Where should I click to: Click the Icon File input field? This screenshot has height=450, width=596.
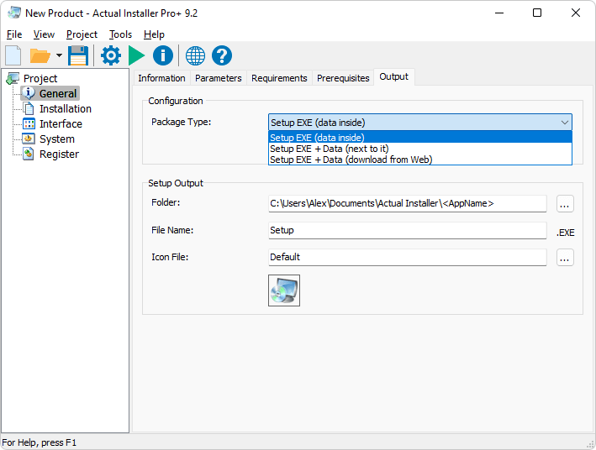(x=408, y=257)
